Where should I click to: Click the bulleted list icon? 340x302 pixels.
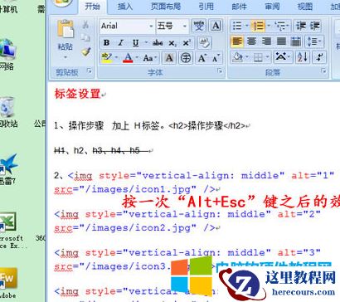[x=237, y=26]
